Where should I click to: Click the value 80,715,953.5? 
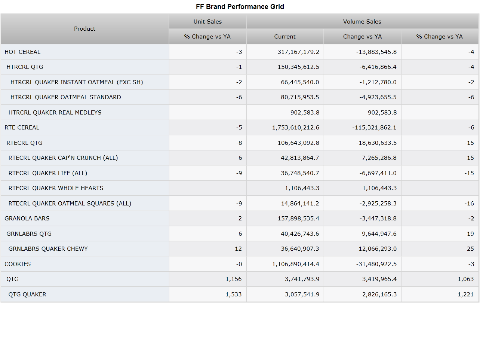point(300,97)
